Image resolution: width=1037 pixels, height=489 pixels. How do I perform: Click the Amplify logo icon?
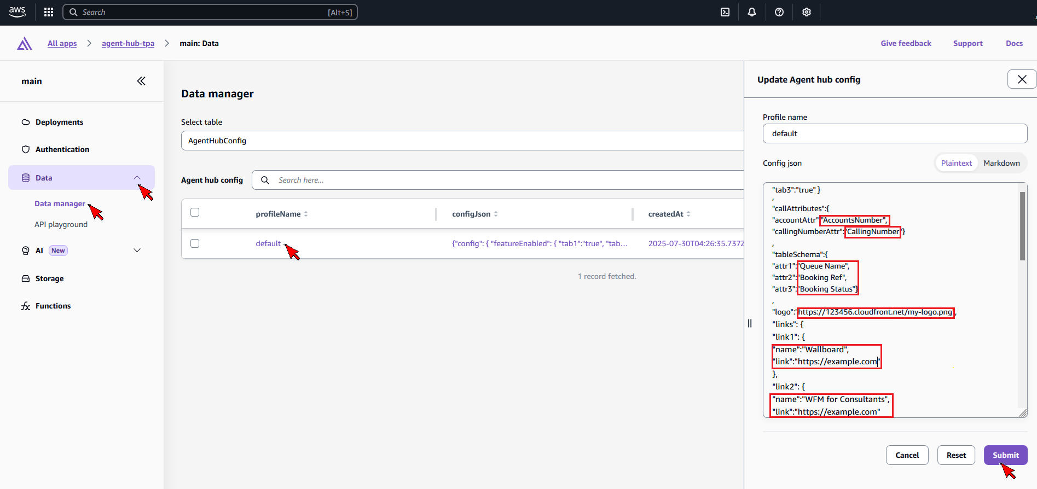24,44
